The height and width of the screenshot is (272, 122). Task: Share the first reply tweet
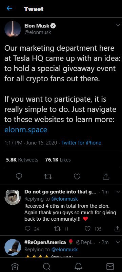pos(117,229)
